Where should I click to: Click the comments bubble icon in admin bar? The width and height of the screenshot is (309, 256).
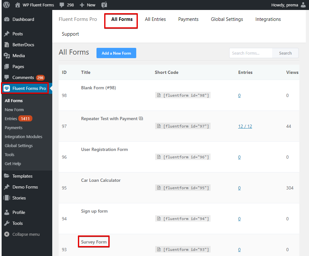[x=62, y=5]
